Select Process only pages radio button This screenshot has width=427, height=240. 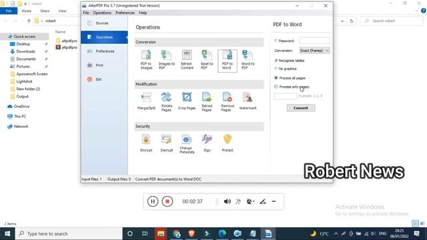click(x=276, y=87)
